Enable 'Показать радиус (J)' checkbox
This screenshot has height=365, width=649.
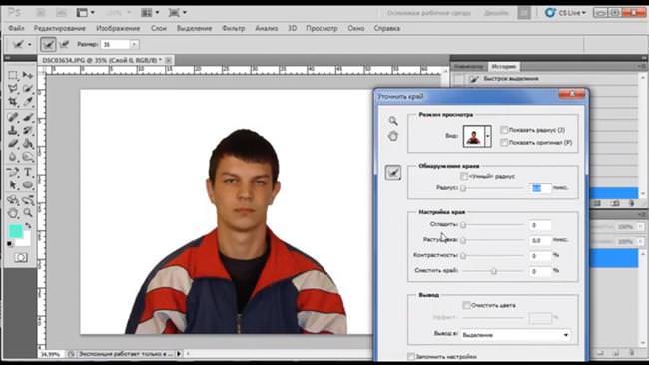(504, 130)
